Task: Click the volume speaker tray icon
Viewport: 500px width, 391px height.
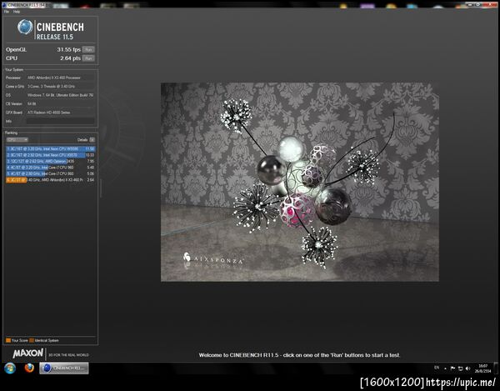Action: 467,368
